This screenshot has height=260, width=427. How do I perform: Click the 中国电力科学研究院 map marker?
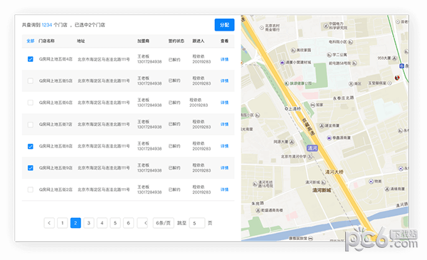point(326,26)
